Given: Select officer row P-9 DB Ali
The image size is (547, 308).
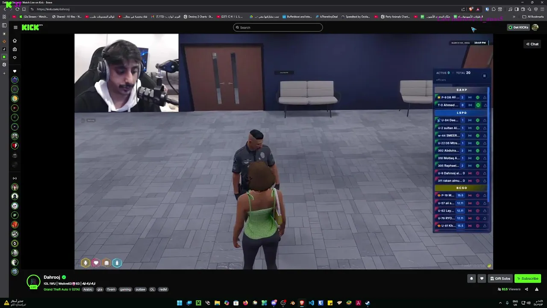Looking at the screenshot, I should point(462,98).
